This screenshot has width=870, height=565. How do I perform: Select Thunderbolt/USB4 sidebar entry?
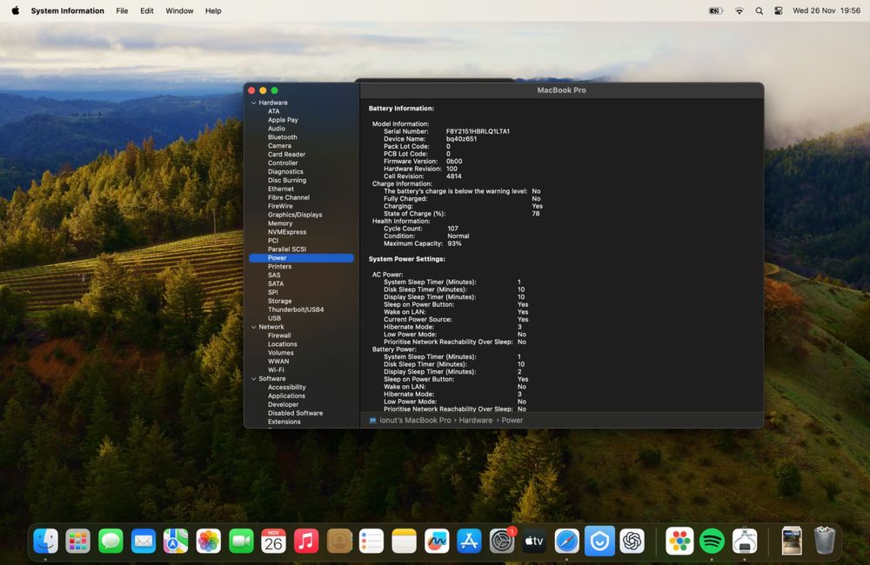pyautogui.click(x=296, y=309)
